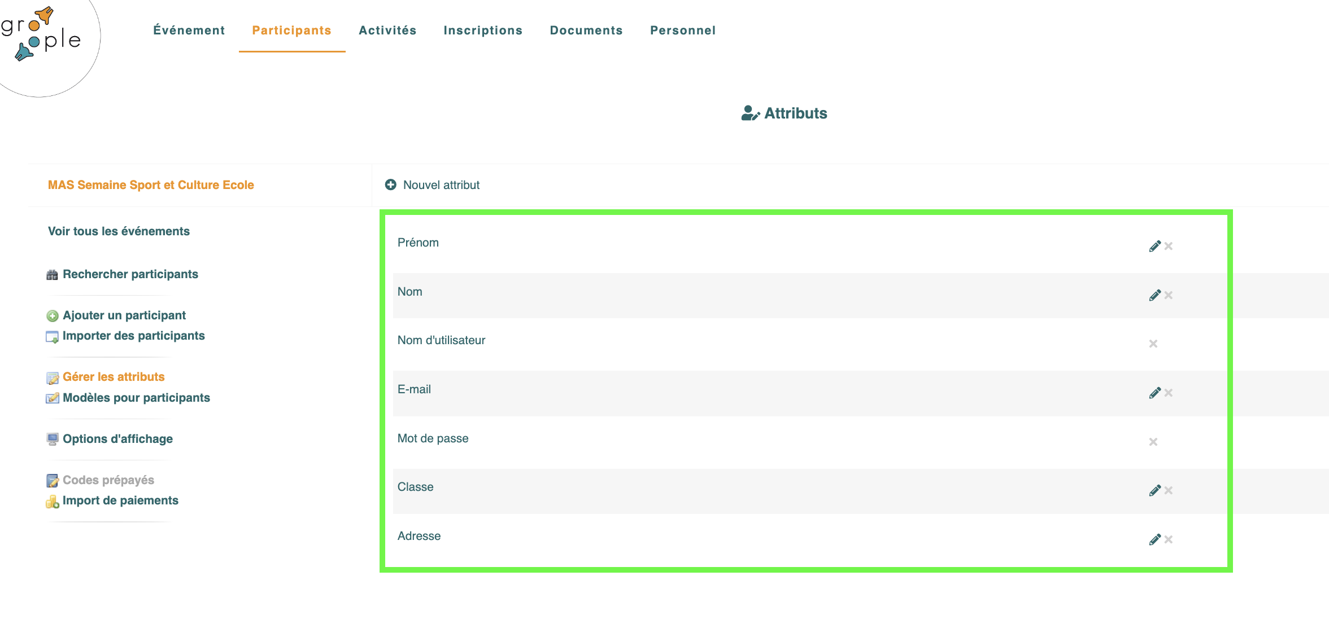
Task: Select the Participants tab
Action: pyautogui.click(x=291, y=30)
